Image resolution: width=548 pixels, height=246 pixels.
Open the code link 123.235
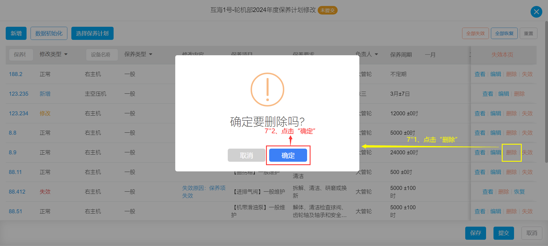point(19,94)
